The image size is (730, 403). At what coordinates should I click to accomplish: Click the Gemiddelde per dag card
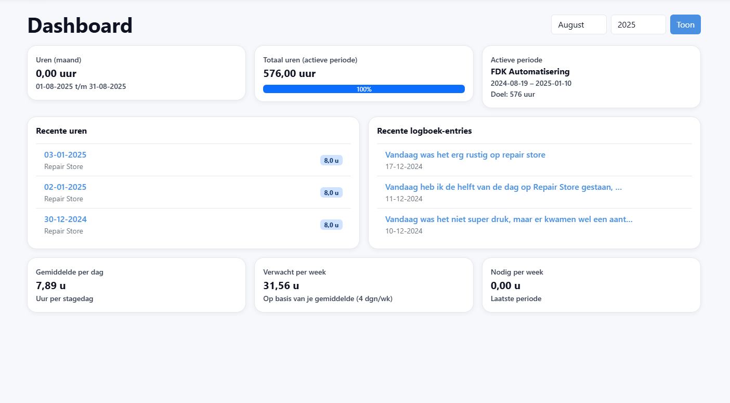coord(136,285)
